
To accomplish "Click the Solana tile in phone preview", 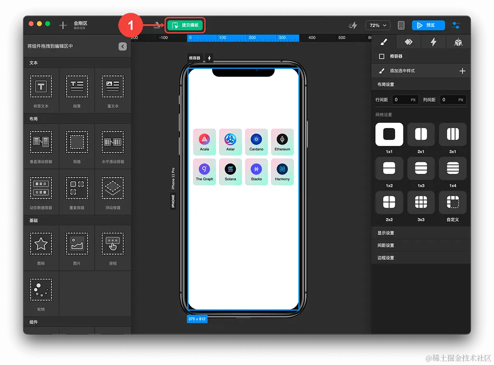I will point(231,172).
